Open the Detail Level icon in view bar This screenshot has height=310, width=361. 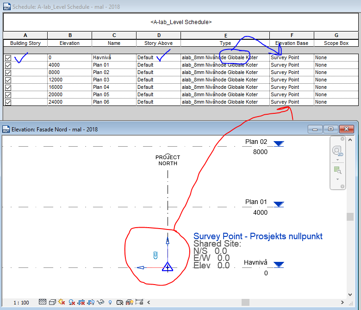43,302
